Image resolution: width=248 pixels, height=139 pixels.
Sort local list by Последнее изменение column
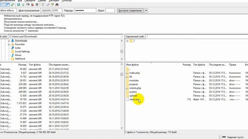(59, 65)
